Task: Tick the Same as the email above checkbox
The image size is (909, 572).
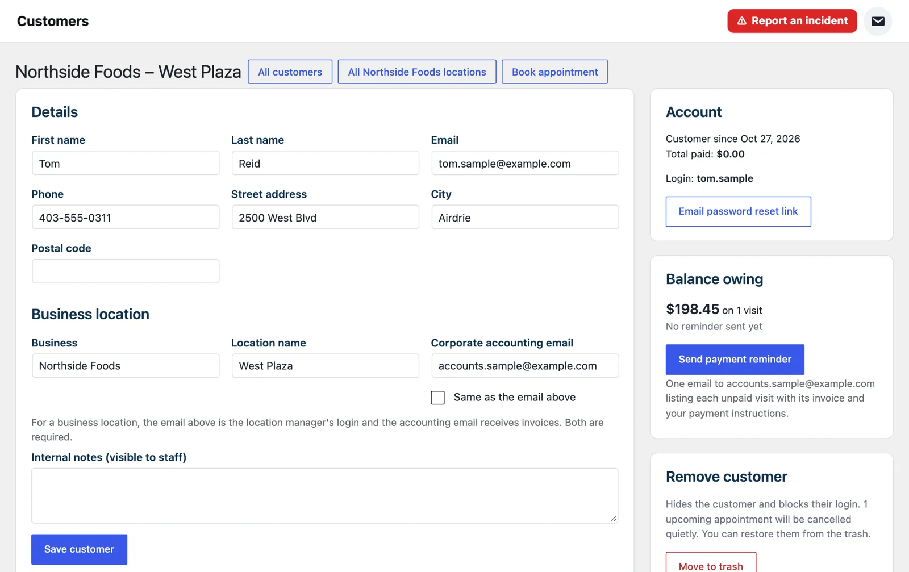Action: point(437,398)
